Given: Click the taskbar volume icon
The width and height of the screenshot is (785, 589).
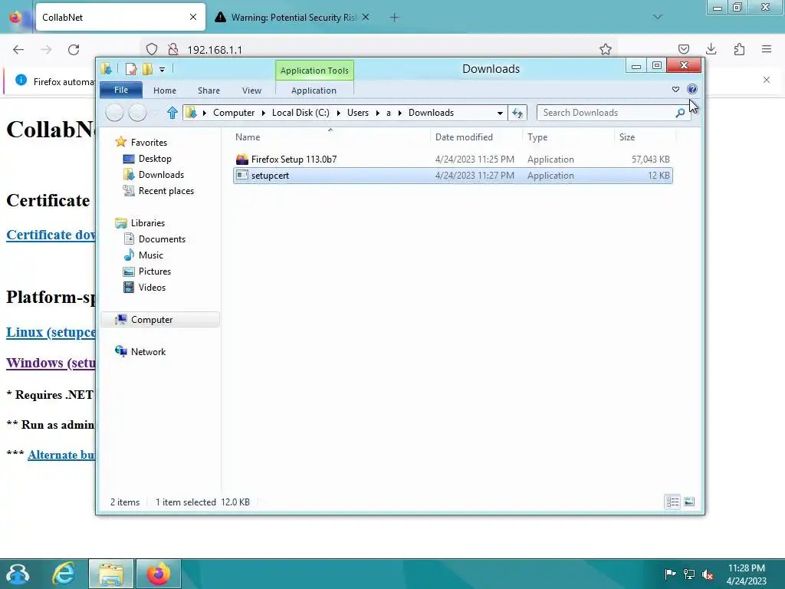Looking at the screenshot, I should click(708, 574).
